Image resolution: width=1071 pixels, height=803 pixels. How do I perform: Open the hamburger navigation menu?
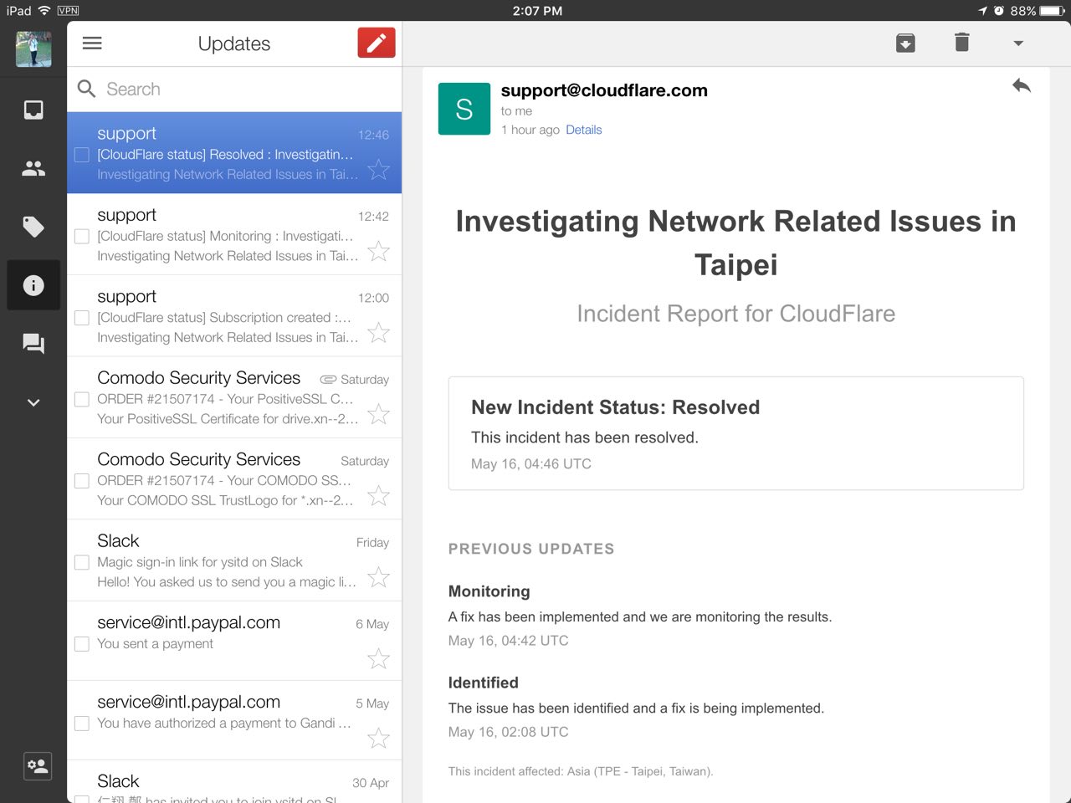click(92, 43)
